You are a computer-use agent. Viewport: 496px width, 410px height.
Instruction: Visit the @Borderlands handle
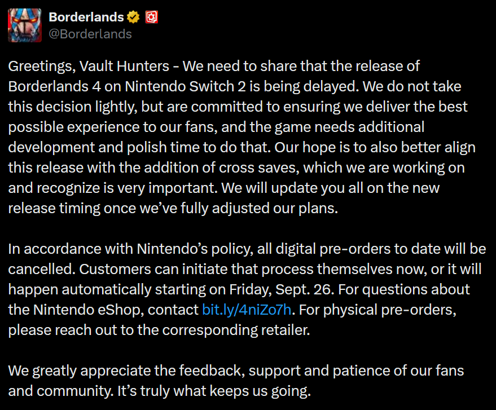click(x=90, y=34)
